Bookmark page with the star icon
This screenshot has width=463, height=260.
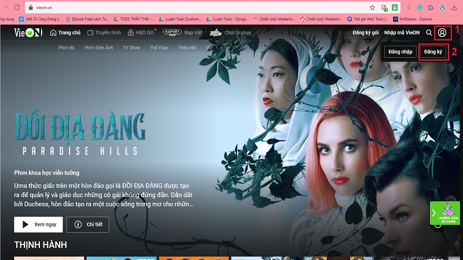(372, 8)
